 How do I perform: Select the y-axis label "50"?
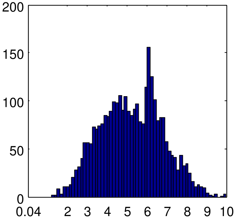click(17, 151)
